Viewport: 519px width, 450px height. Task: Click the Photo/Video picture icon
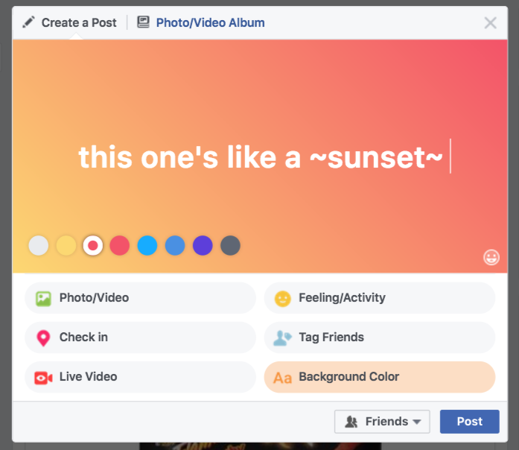[43, 298]
